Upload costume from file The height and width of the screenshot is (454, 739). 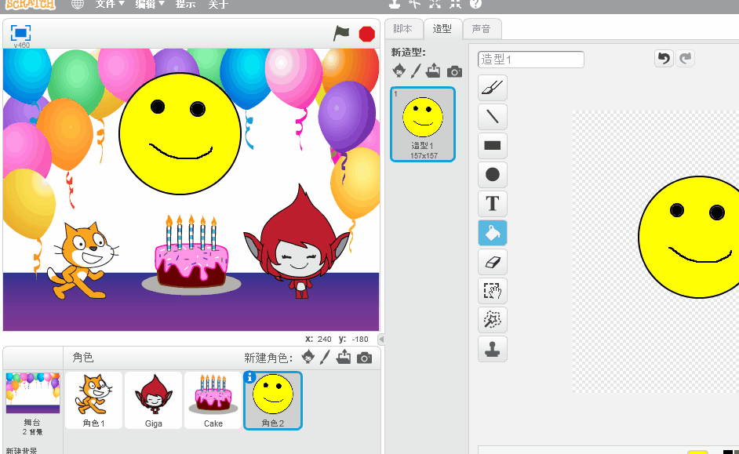pyautogui.click(x=433, y=71)
